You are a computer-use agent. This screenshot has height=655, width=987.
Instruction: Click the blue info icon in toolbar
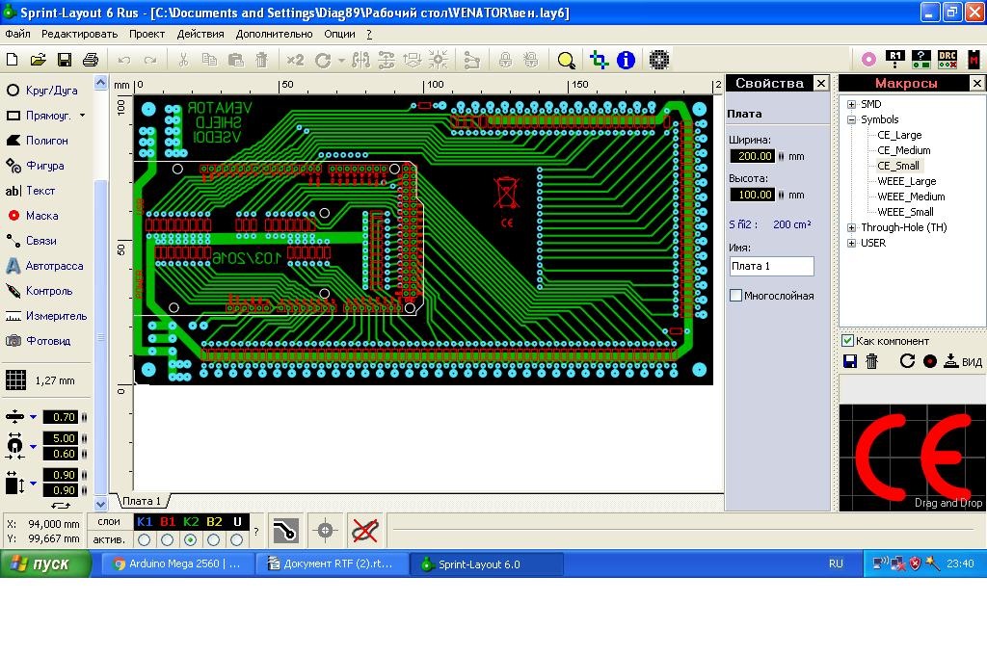(x=626, y=60)
